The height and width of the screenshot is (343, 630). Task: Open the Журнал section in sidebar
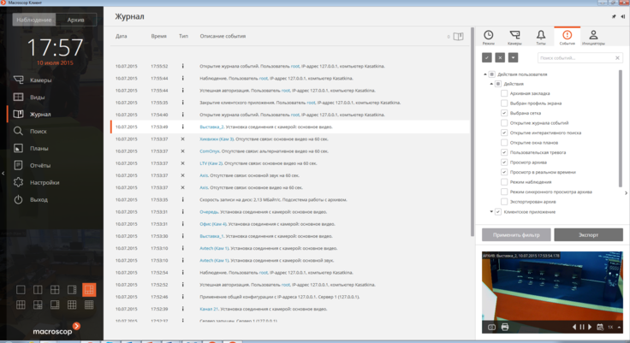point(33,114)
